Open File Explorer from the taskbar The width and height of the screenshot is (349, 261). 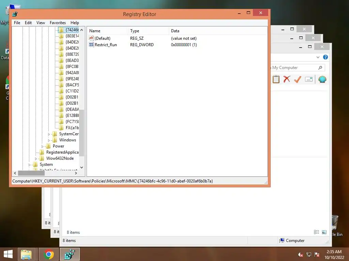(26, 254)
